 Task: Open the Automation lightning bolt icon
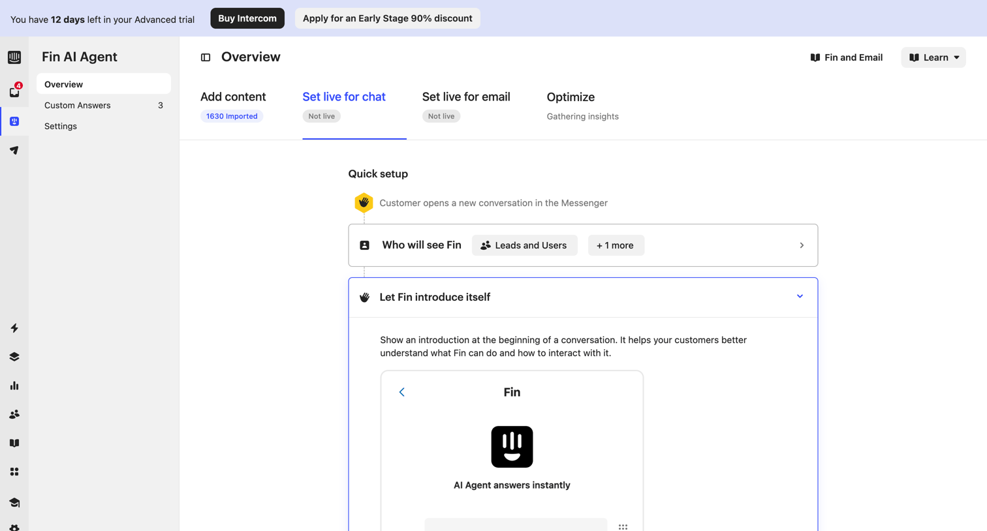point(14,328)
